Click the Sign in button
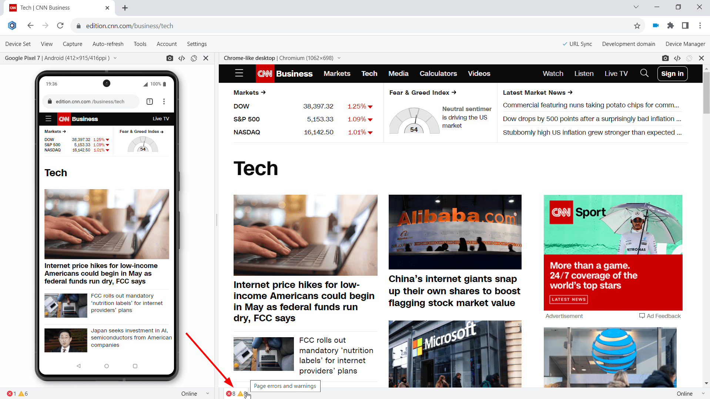The width and height of the screenshot is (710, 399). [x=672, y=73]
